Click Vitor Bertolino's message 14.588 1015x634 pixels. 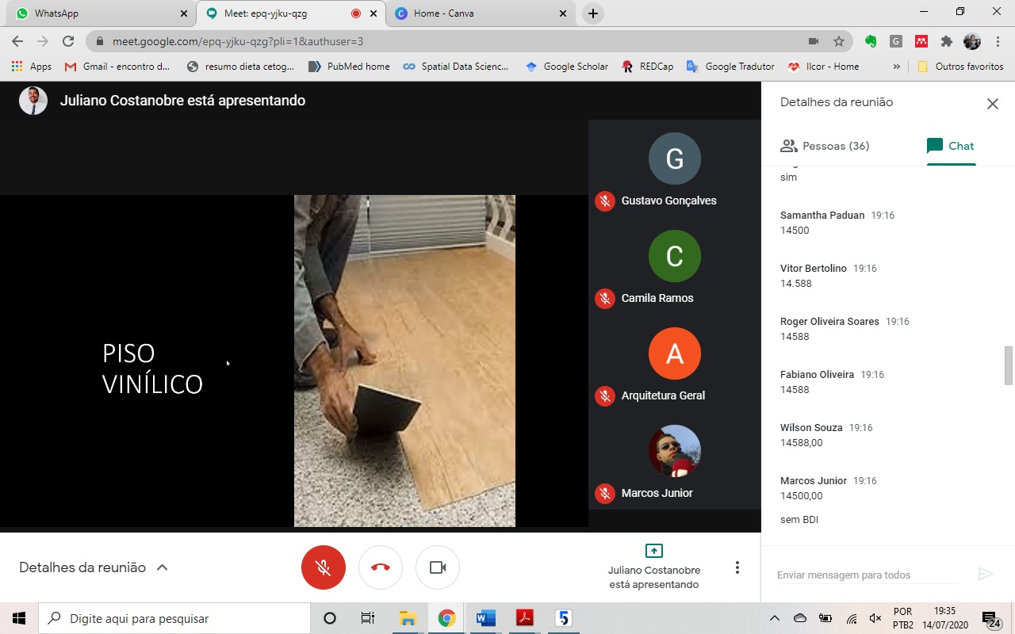796,284
